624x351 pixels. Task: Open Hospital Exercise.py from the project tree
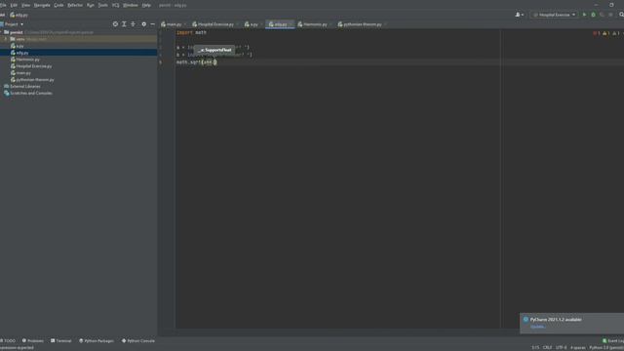(x=34, y=66)
